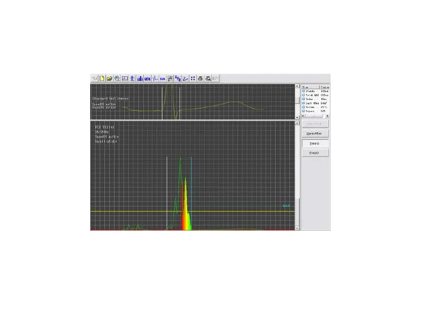Click the QTd analysis toolbar icon
This screenshot has width=421, height=315.
147,78
